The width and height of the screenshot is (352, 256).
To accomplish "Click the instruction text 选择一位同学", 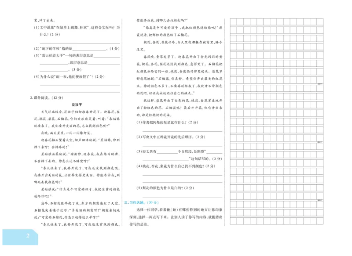I will point(143,209).
